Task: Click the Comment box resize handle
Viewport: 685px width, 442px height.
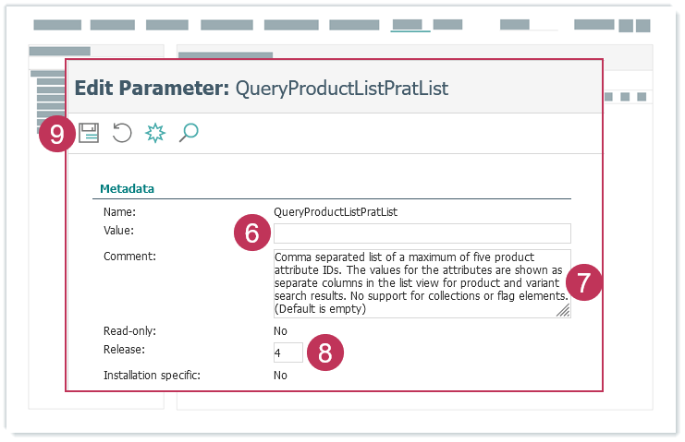Action: click(563, 312)
